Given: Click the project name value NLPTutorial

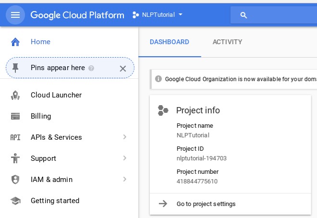Looking at the screenshot, I should pyautogui.click(x=193, y=135).
